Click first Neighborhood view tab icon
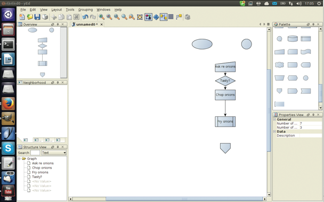Screen dimensions: 324x202 [26, 140]
